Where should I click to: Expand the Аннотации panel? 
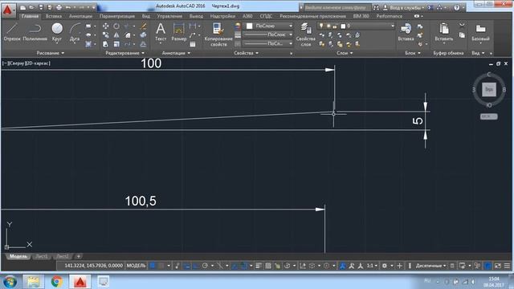176,53
